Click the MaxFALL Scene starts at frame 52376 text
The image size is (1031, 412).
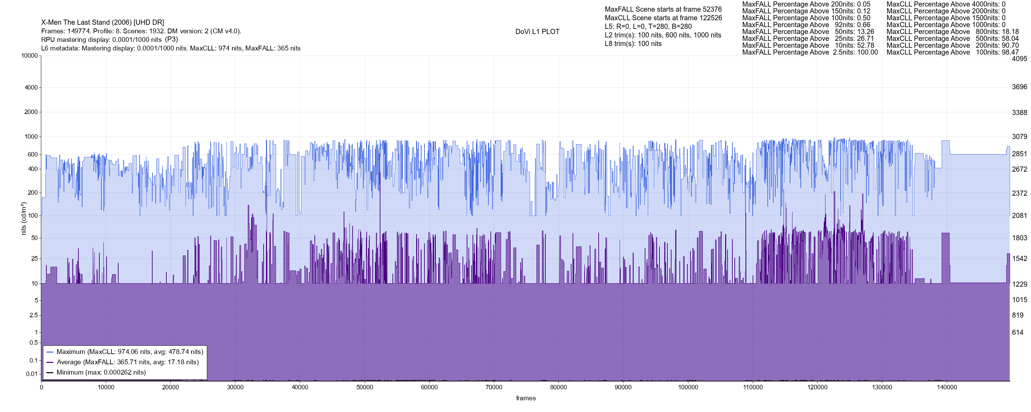[x=663, y=9]
